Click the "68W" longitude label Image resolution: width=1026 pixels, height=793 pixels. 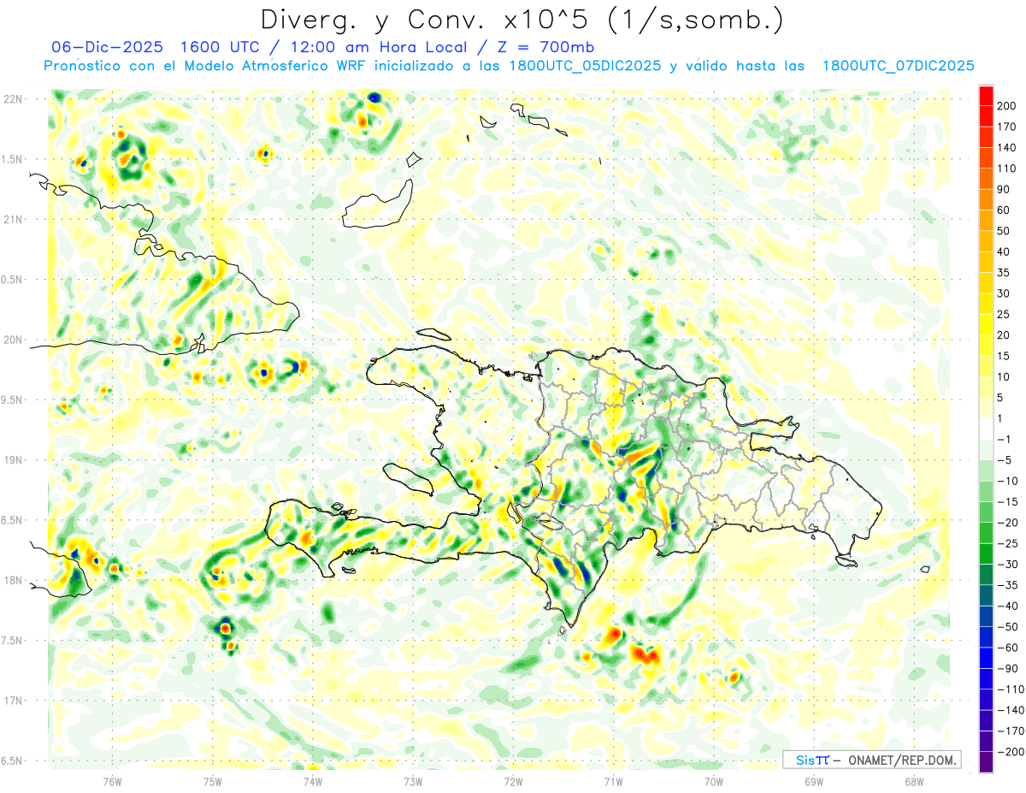(x=914, y=780)
